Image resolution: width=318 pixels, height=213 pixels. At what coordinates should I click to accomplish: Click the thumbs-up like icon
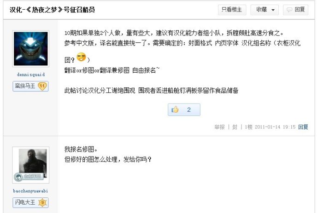point(175,109)
